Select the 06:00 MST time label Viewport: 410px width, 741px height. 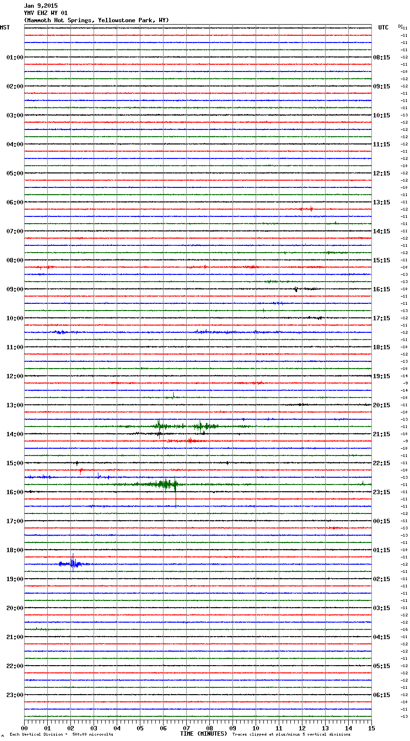click(15, 202)
